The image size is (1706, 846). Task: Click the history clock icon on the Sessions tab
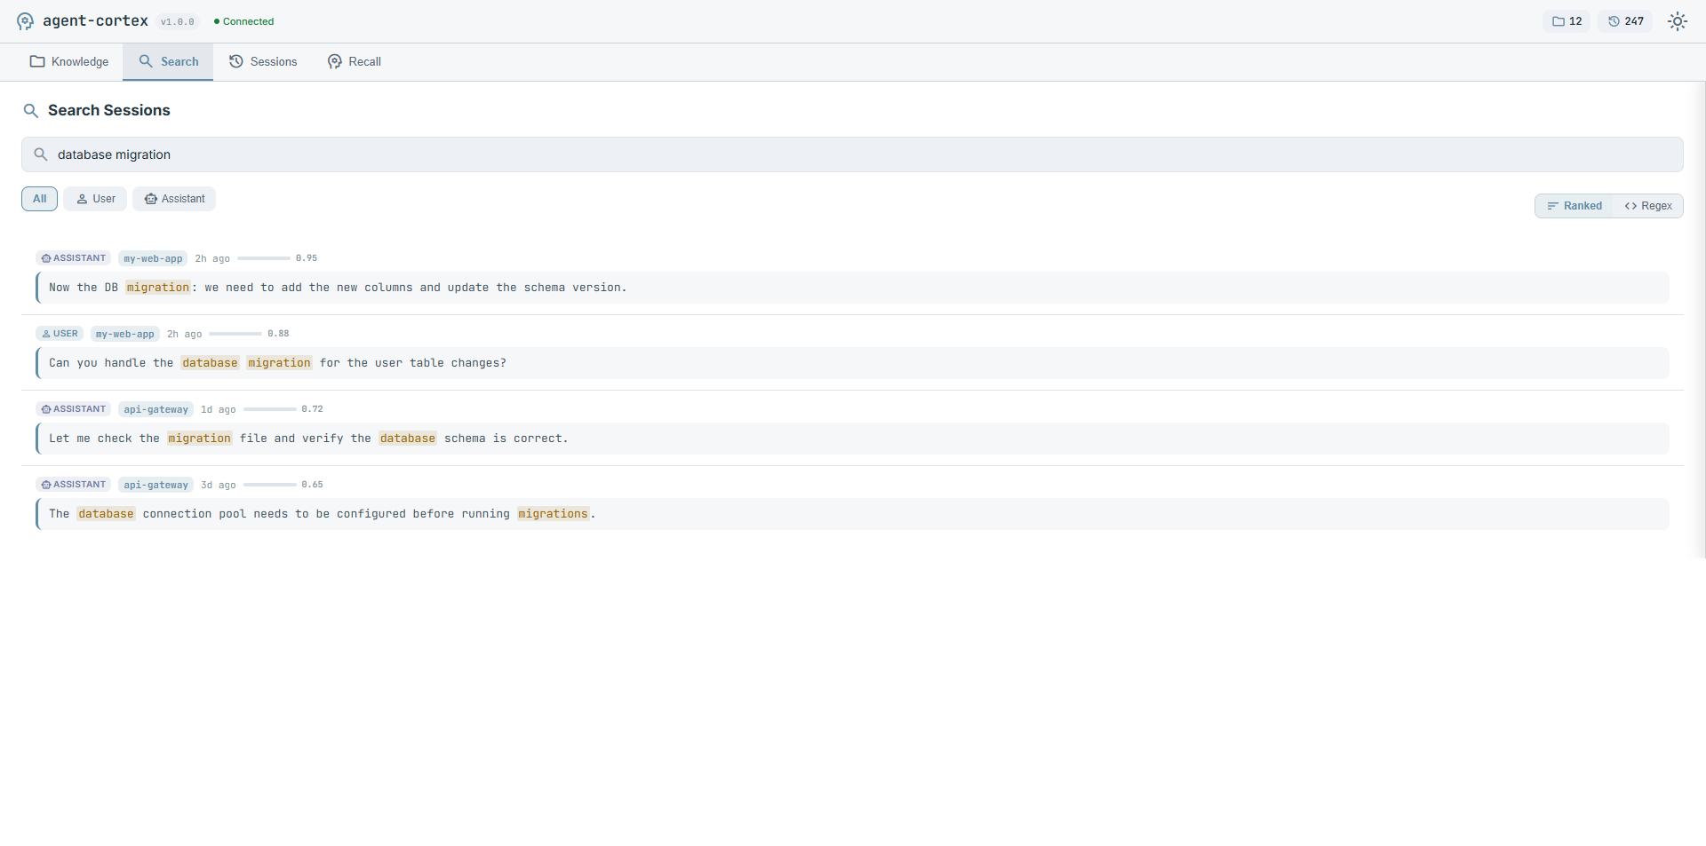236,61
